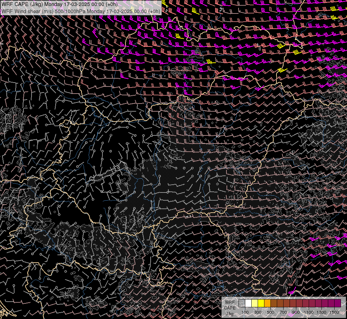347x319 pixels.
Task: Click the legend value 900
Action: coord(296,312)
